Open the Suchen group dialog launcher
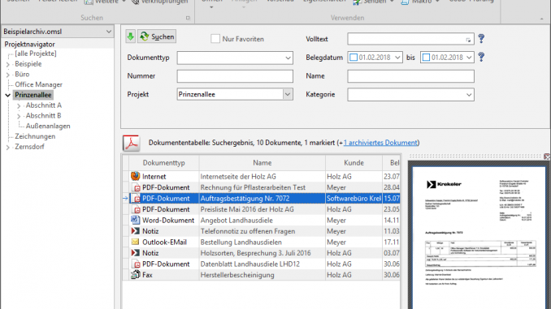551x309 pixels. 188,18
